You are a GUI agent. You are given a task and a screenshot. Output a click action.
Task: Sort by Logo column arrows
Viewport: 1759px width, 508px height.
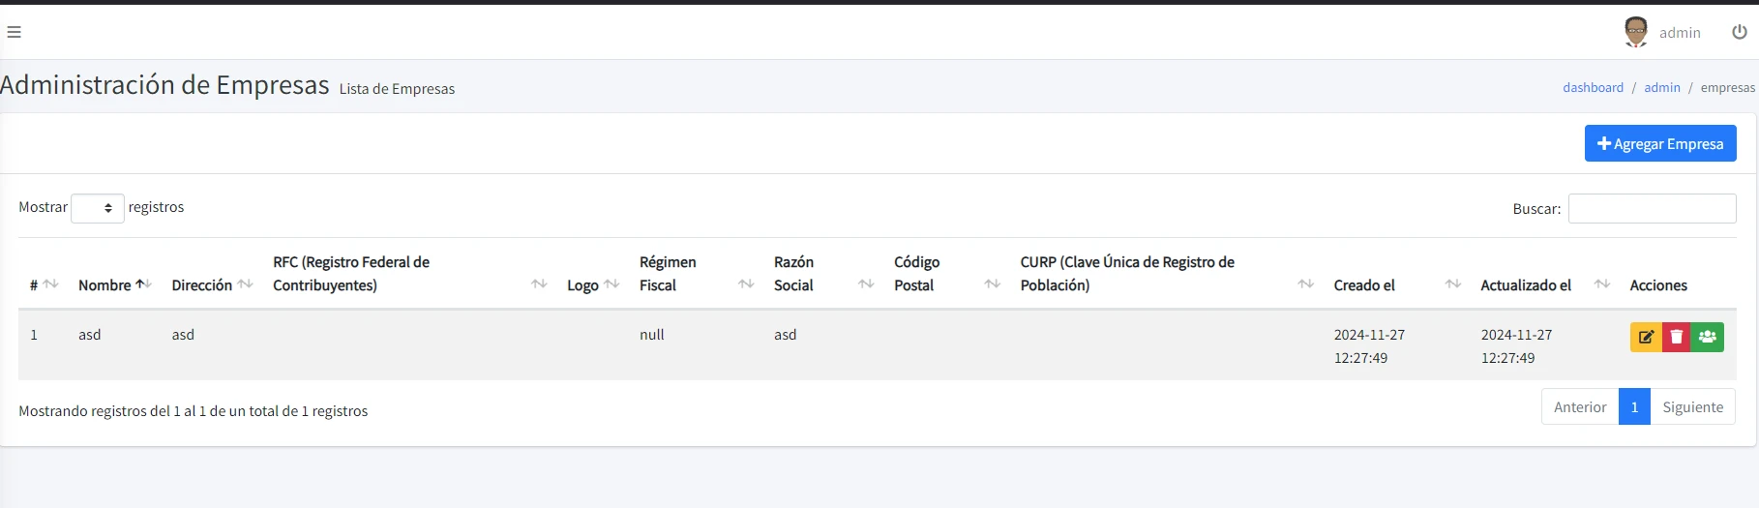[592, 284]
